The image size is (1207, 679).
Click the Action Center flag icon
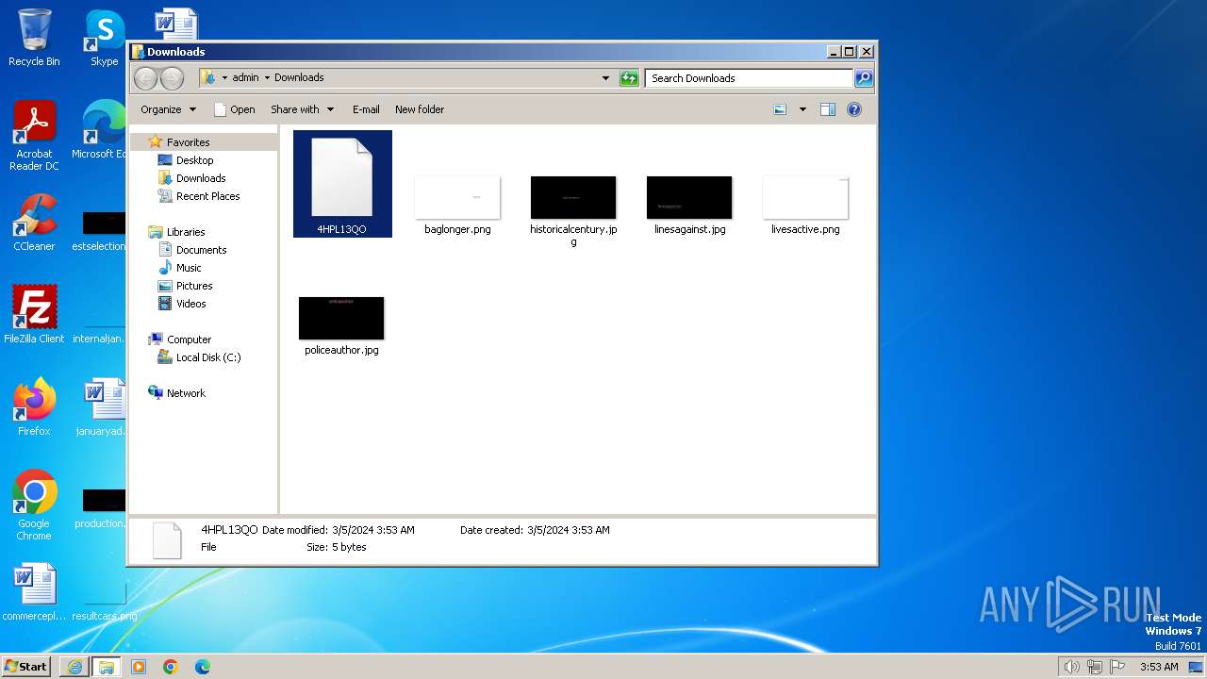point(1117,667)
